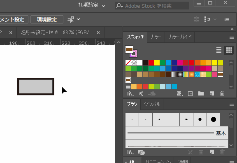
Task: Open the search magnifier dropdown
Action: point(119,6)
